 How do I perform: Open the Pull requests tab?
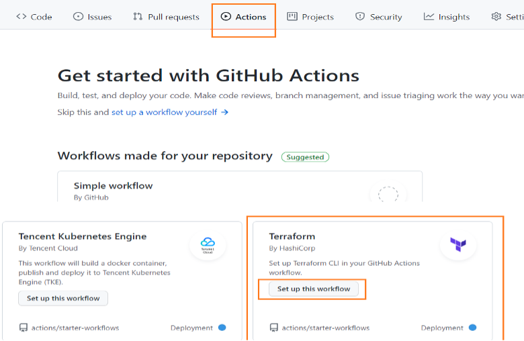tap(166, 17)
